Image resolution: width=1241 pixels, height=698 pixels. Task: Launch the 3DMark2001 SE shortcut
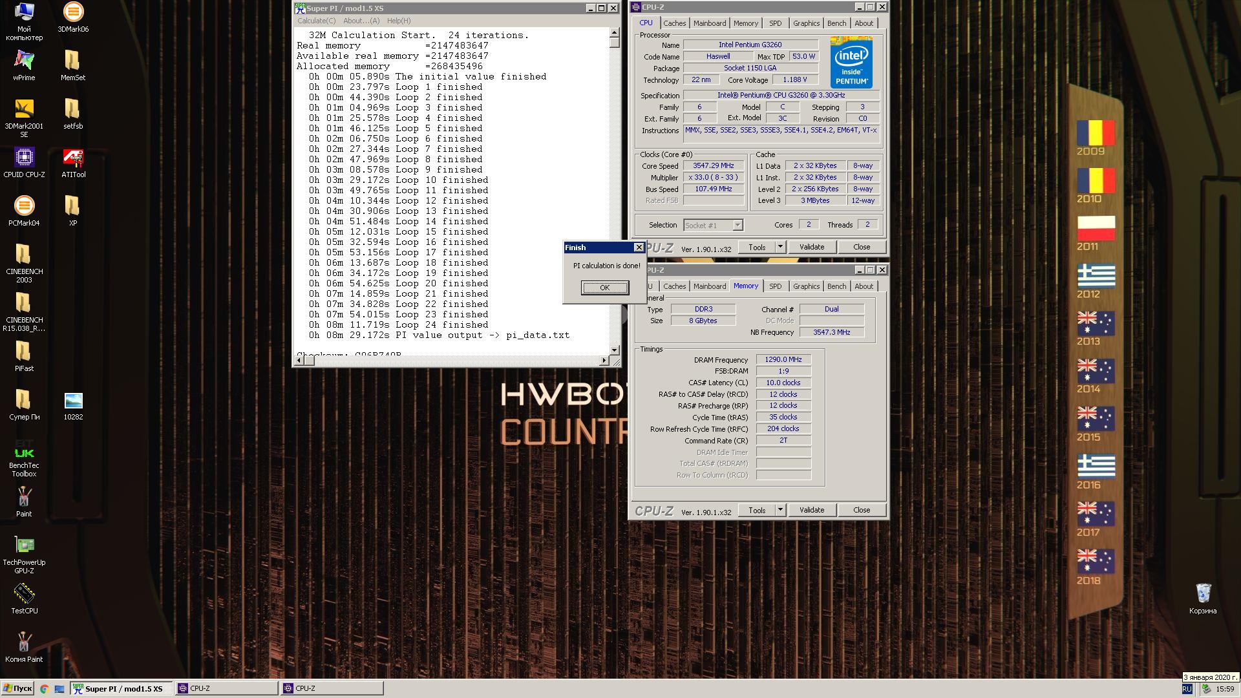[24, 118]
